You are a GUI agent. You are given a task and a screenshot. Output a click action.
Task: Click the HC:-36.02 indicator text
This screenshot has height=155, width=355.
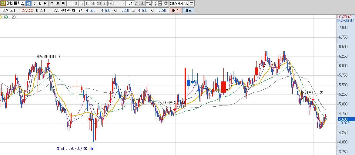pyautogui.click(x=345, y=20)
